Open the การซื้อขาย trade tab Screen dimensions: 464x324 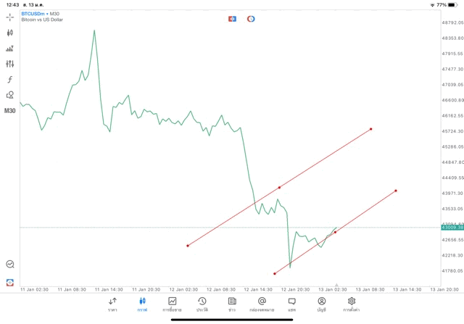point(173,304)
